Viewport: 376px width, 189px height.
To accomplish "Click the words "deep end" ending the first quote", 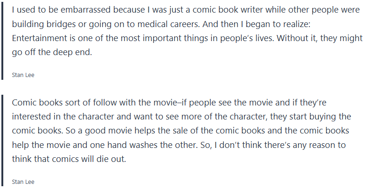I will click(76, 52).
